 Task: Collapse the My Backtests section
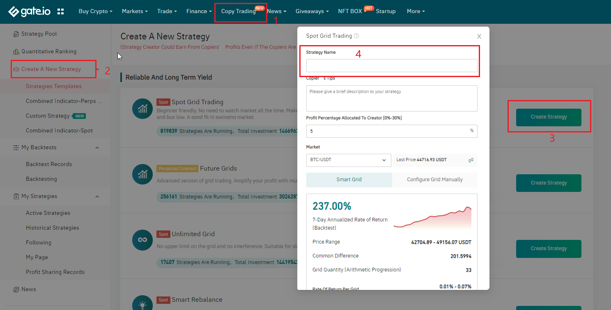click(97, 148)
